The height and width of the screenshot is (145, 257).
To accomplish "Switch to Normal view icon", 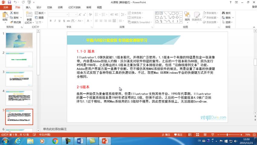I will coord(190,135).
